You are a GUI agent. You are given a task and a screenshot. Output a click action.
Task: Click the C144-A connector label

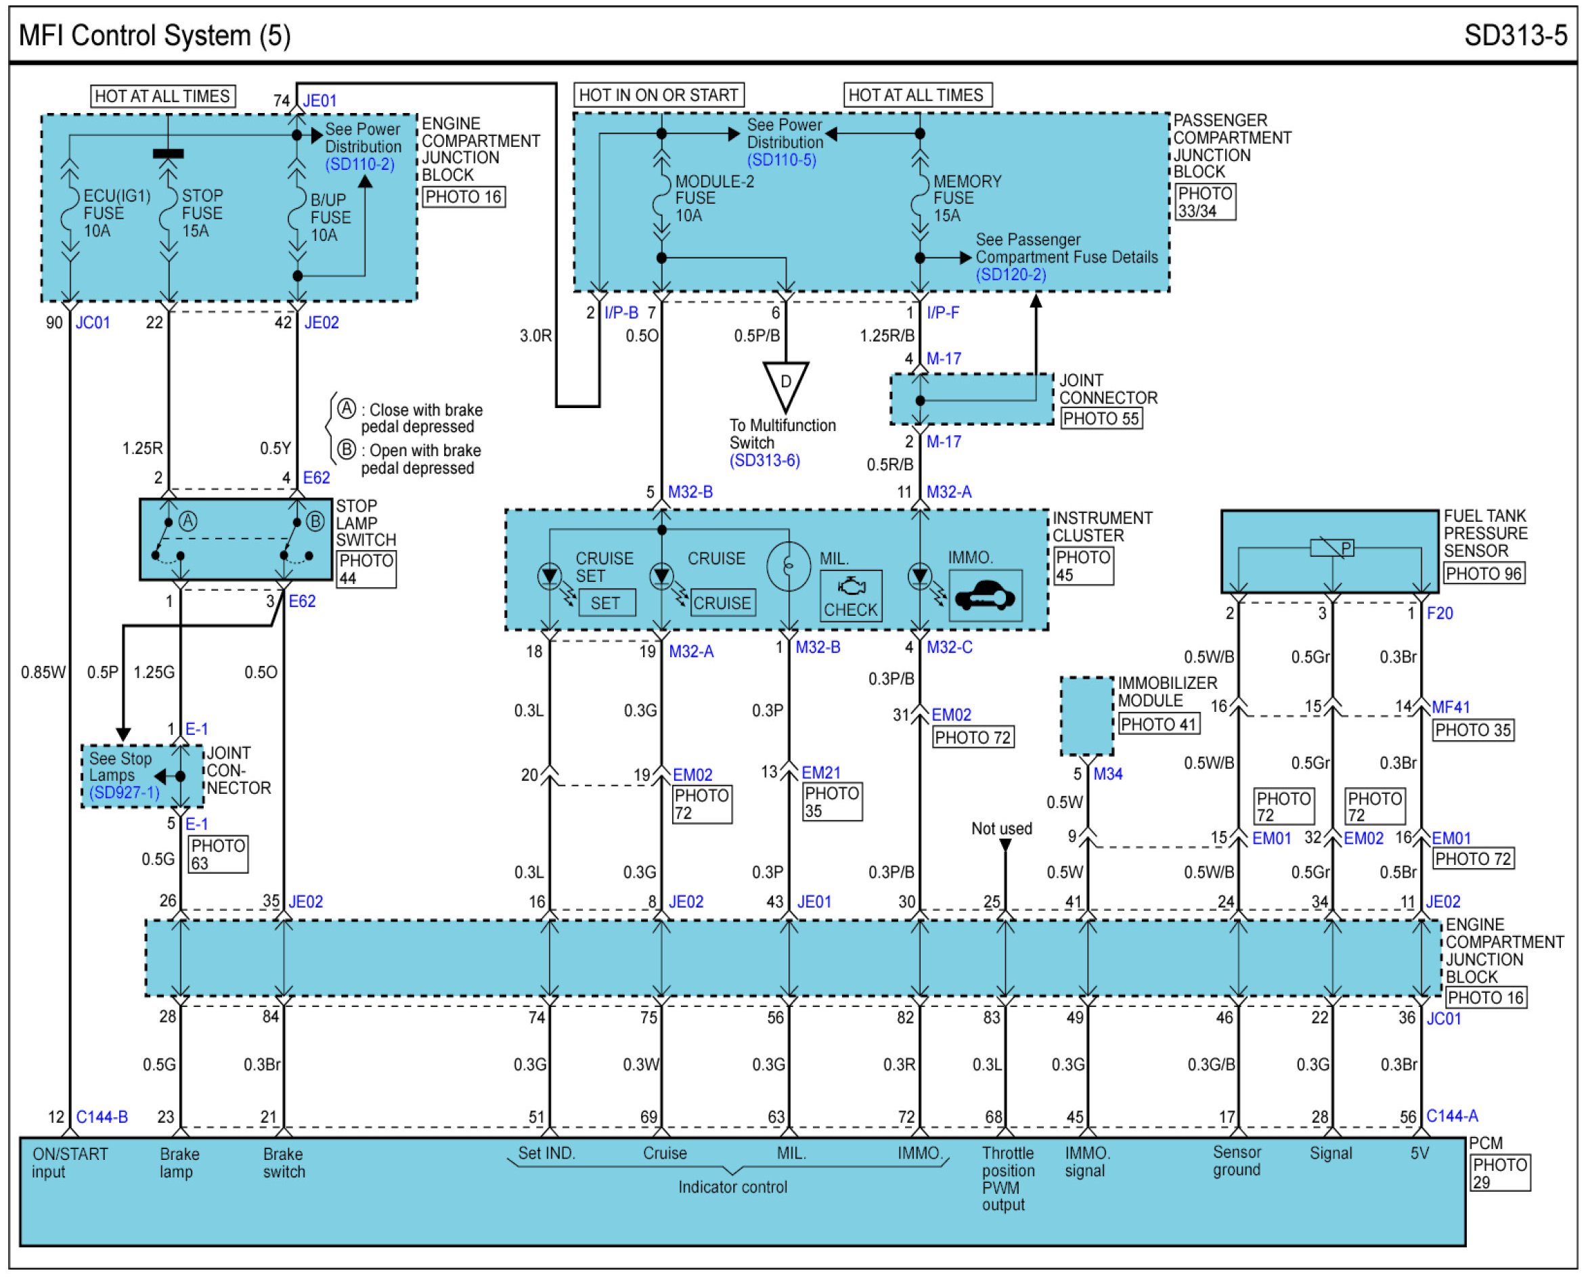[1452, 1117]
